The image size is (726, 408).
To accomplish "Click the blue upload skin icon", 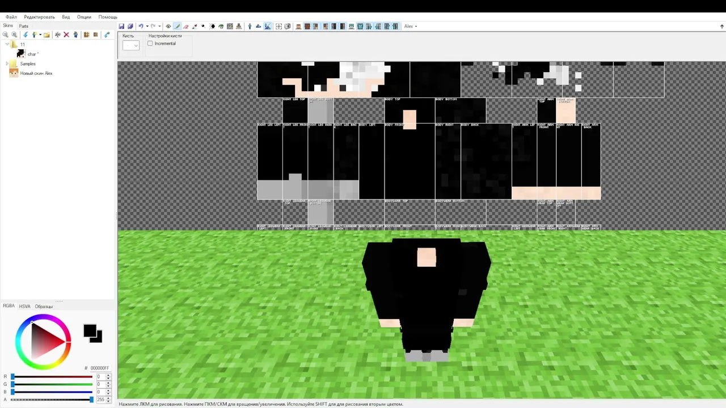I will tap(107, 35).
